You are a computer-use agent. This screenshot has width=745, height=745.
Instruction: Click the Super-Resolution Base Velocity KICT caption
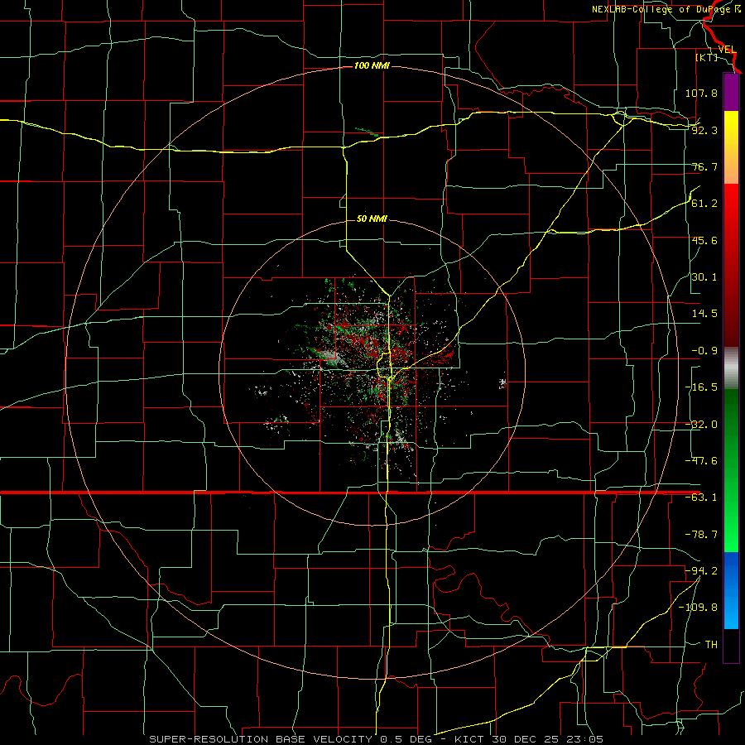pyautogui.click(x=377, y=739)
